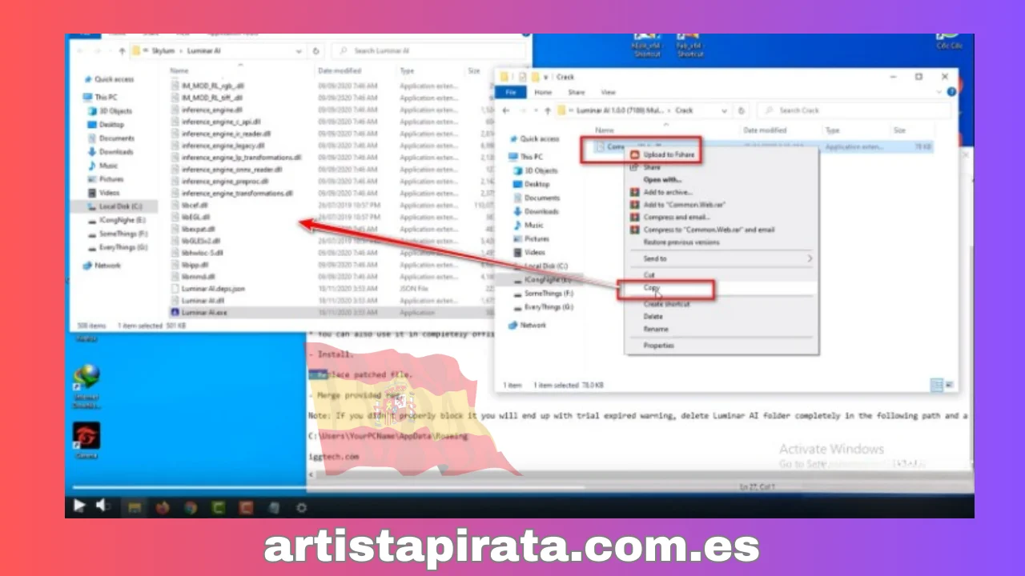Select Copy in the context menu
Viewport: 1025px width, 576px height.
coord(652,288)
